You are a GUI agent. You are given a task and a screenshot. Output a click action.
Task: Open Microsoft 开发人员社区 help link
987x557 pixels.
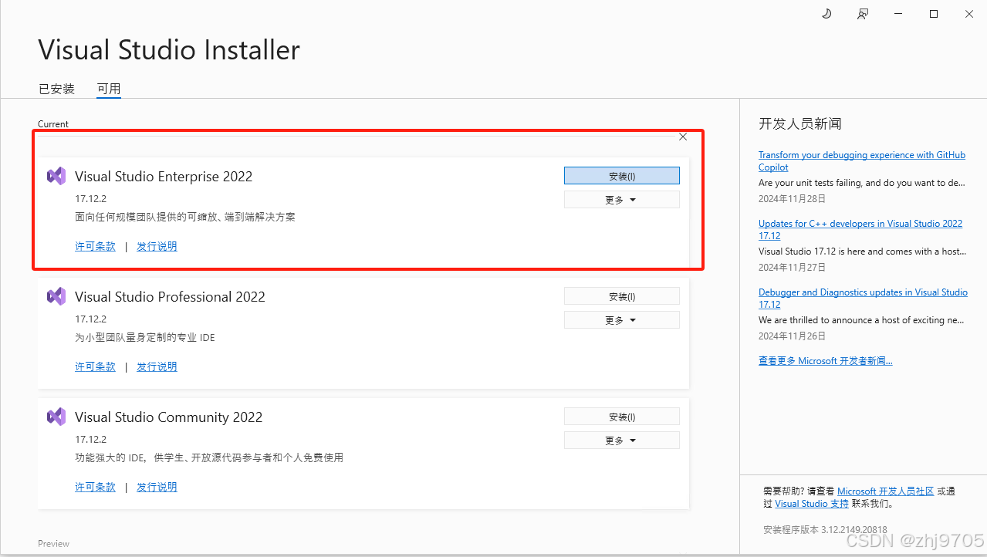pyautogui.click(x=886, y=491)
